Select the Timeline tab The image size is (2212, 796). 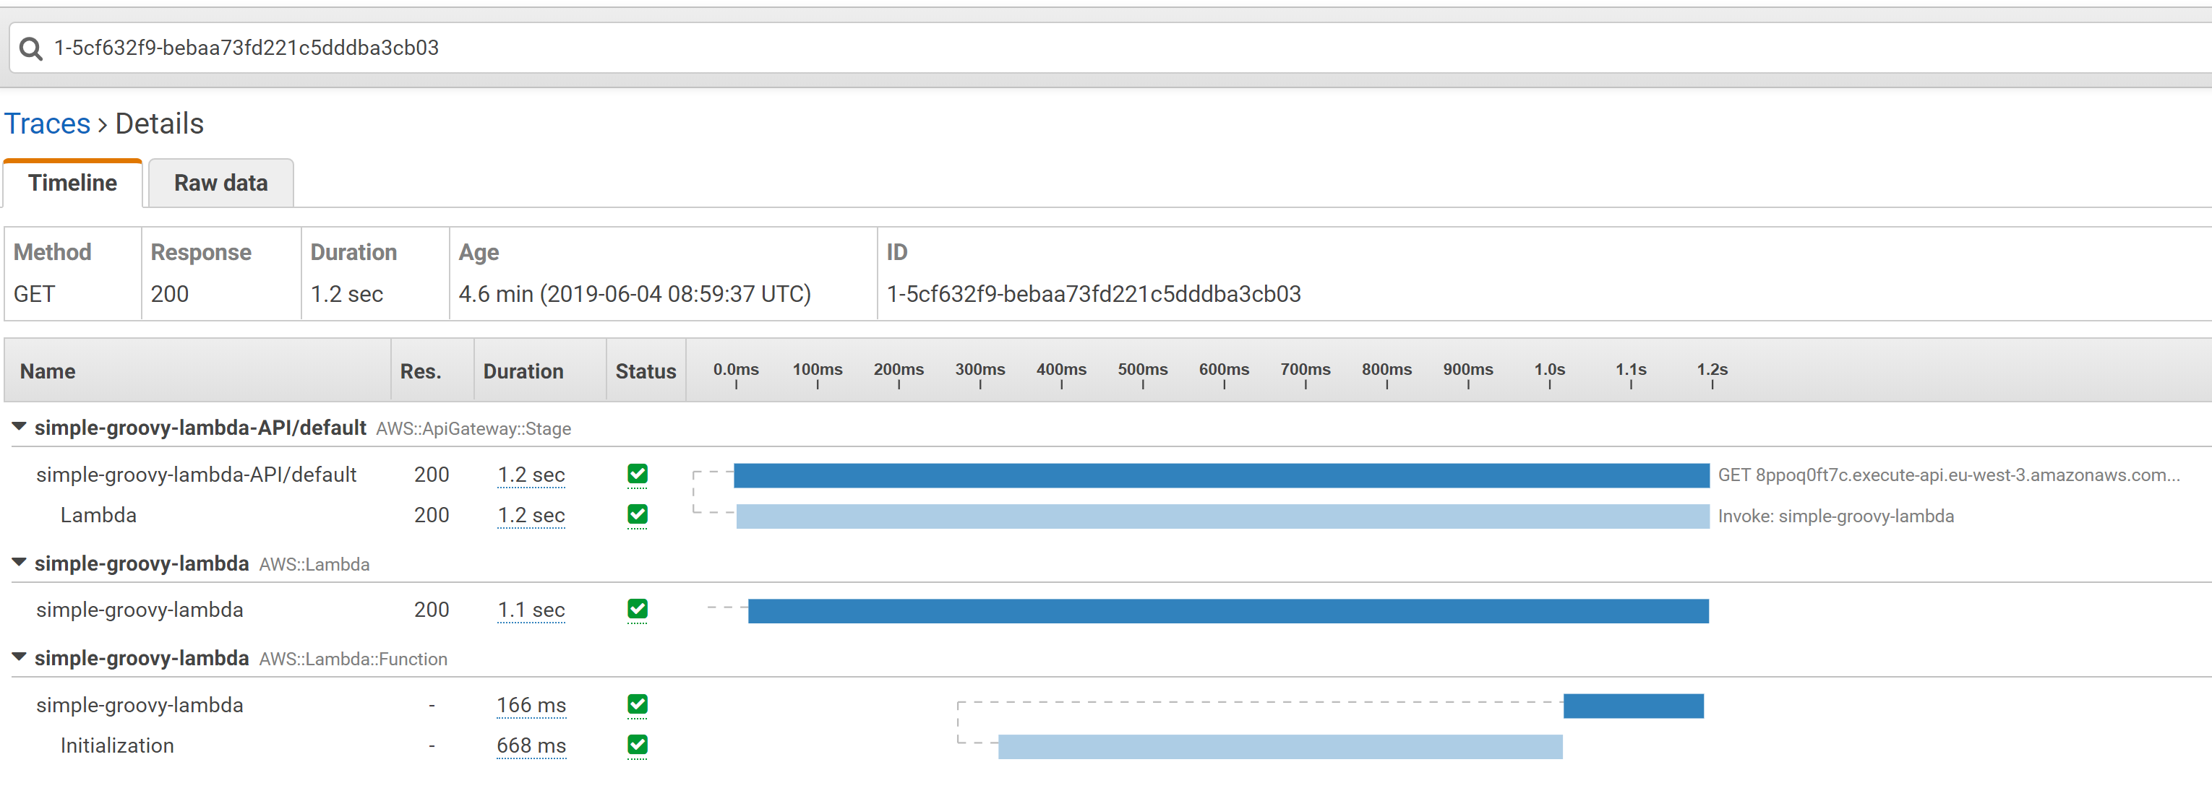coord(72,183)
